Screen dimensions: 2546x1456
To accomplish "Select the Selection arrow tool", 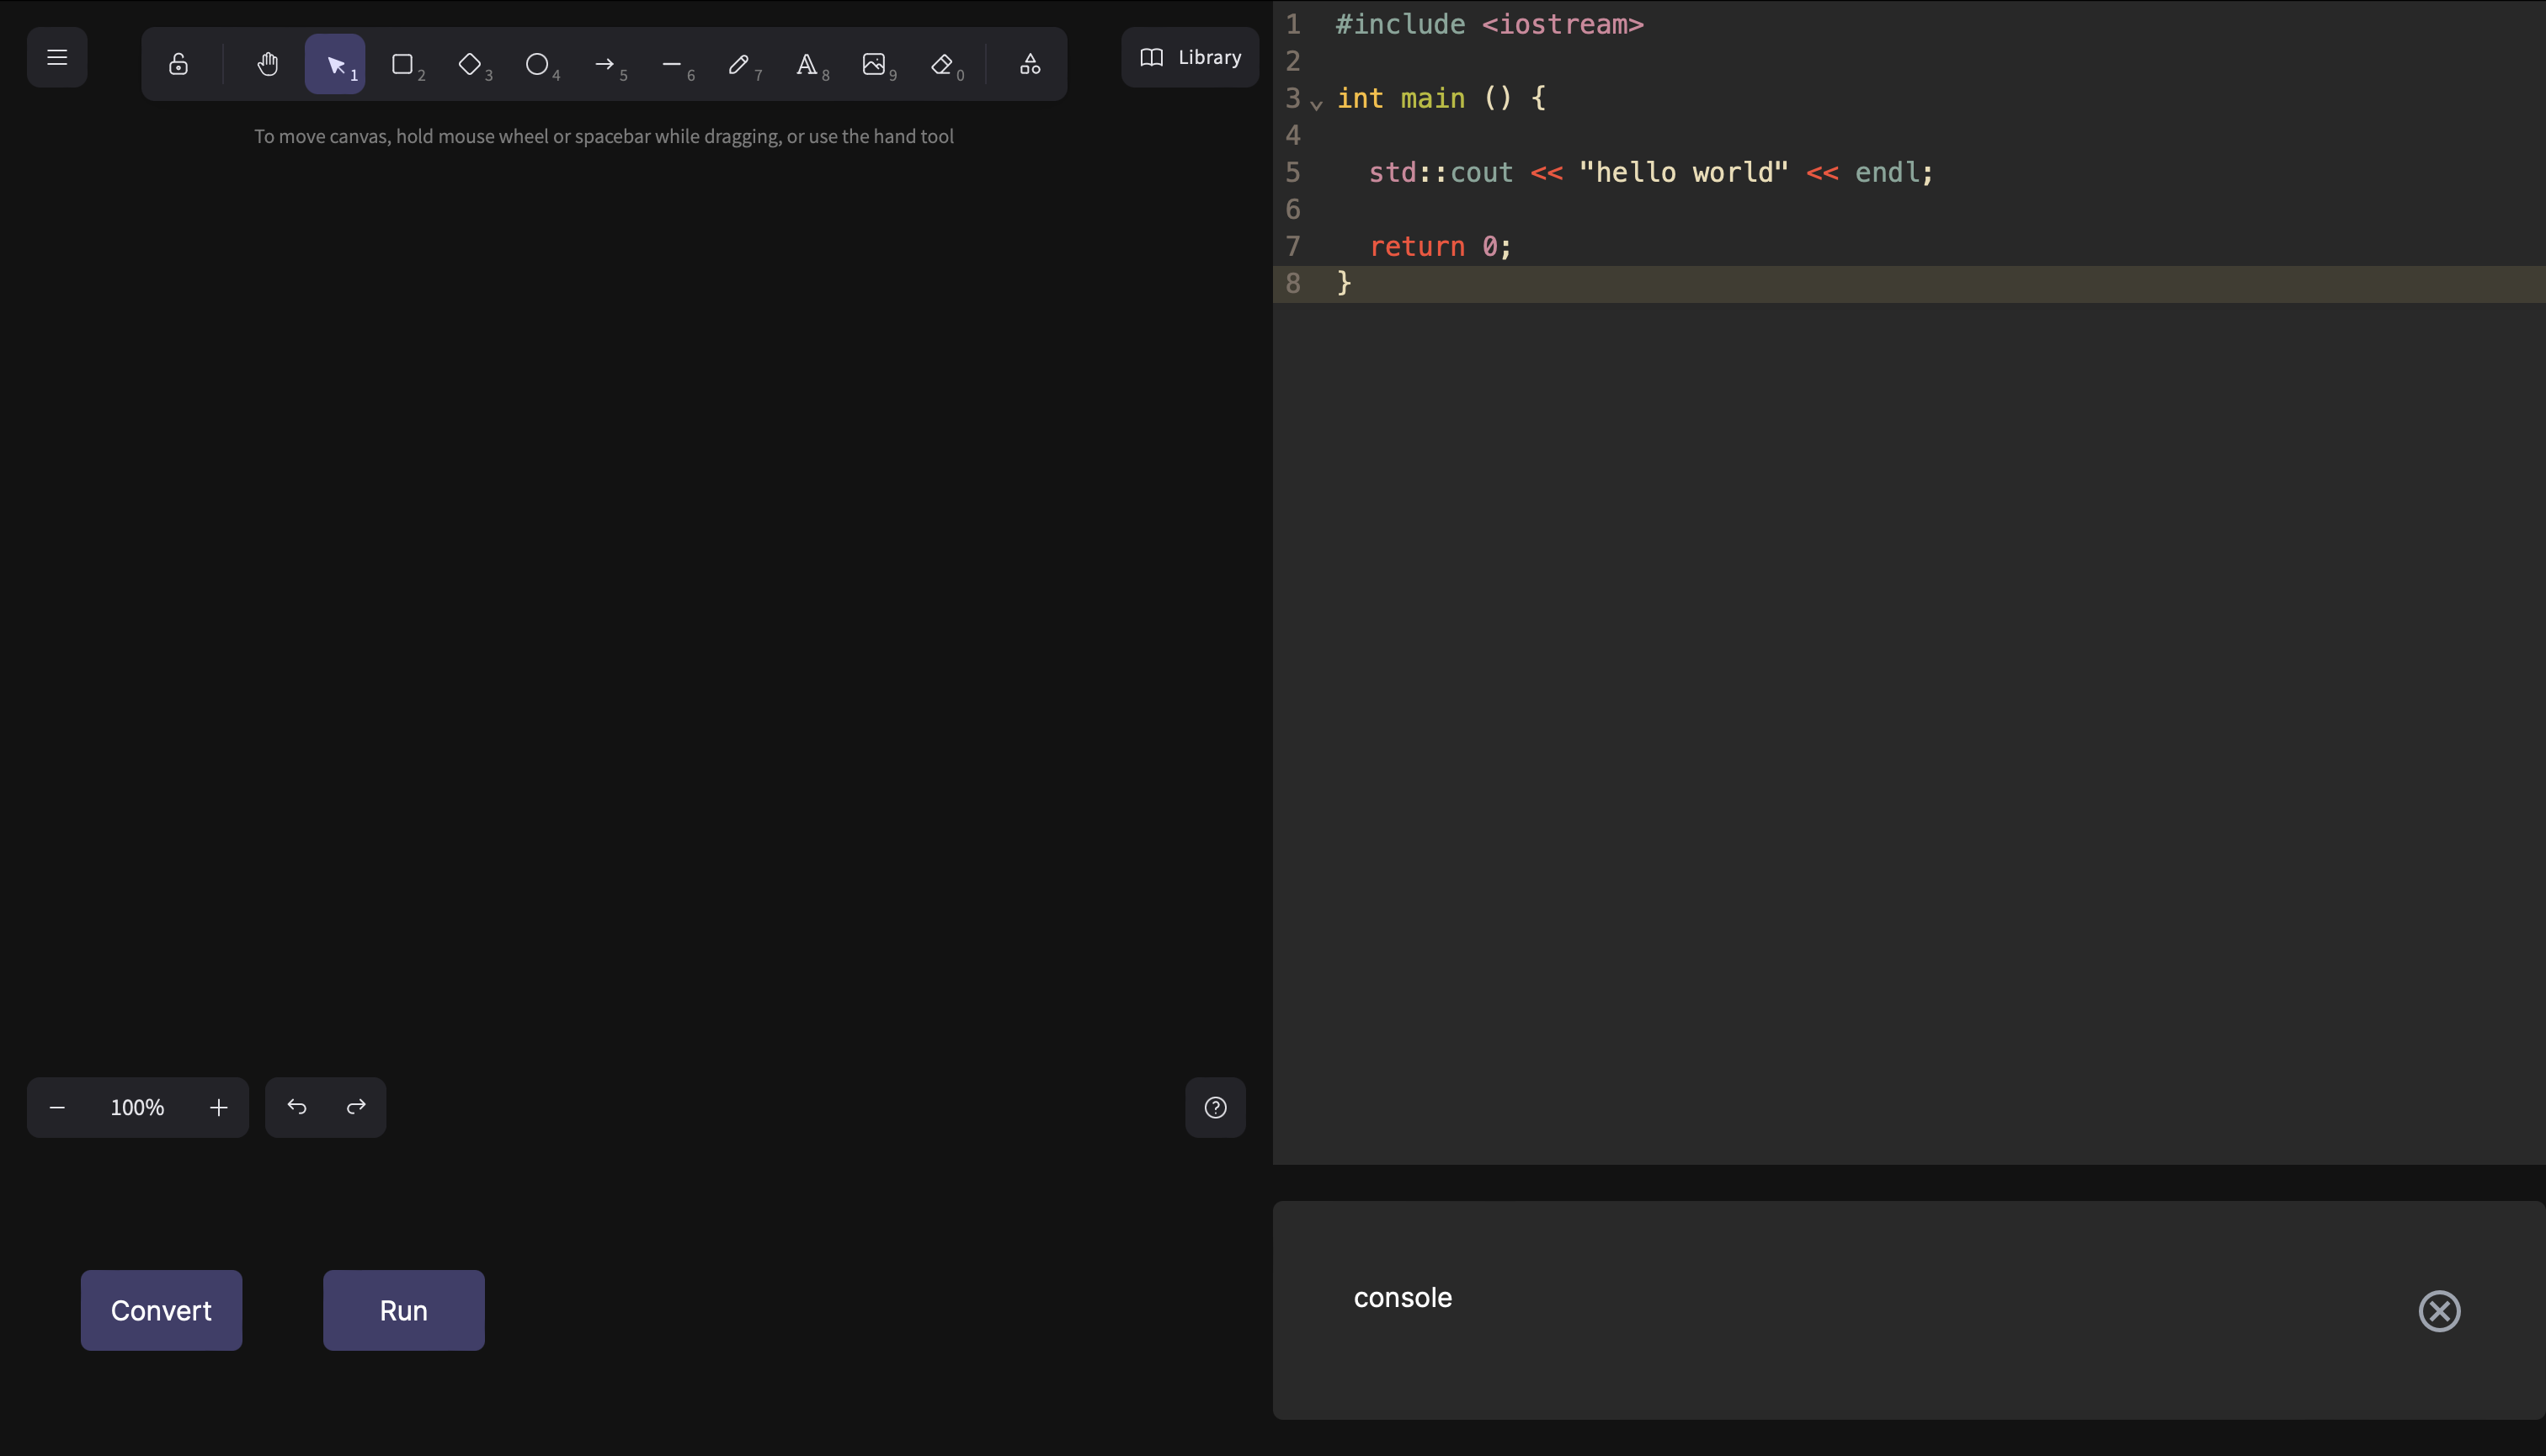I will tap(336, 64).
